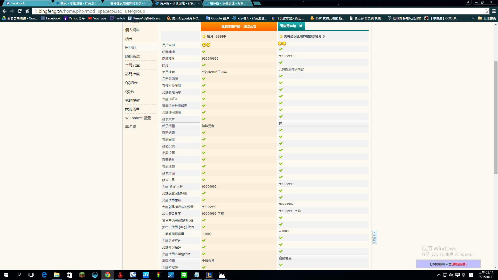Viewport: 498px width, 280px height.
Task: Open 密碼安全 sidebar link
Action: pyautogui.click(x=132, y=65)
